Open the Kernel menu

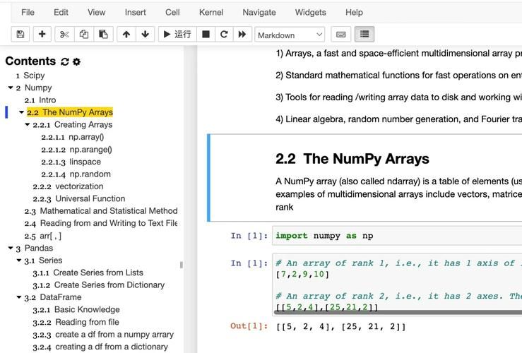(x=211, y=12)
